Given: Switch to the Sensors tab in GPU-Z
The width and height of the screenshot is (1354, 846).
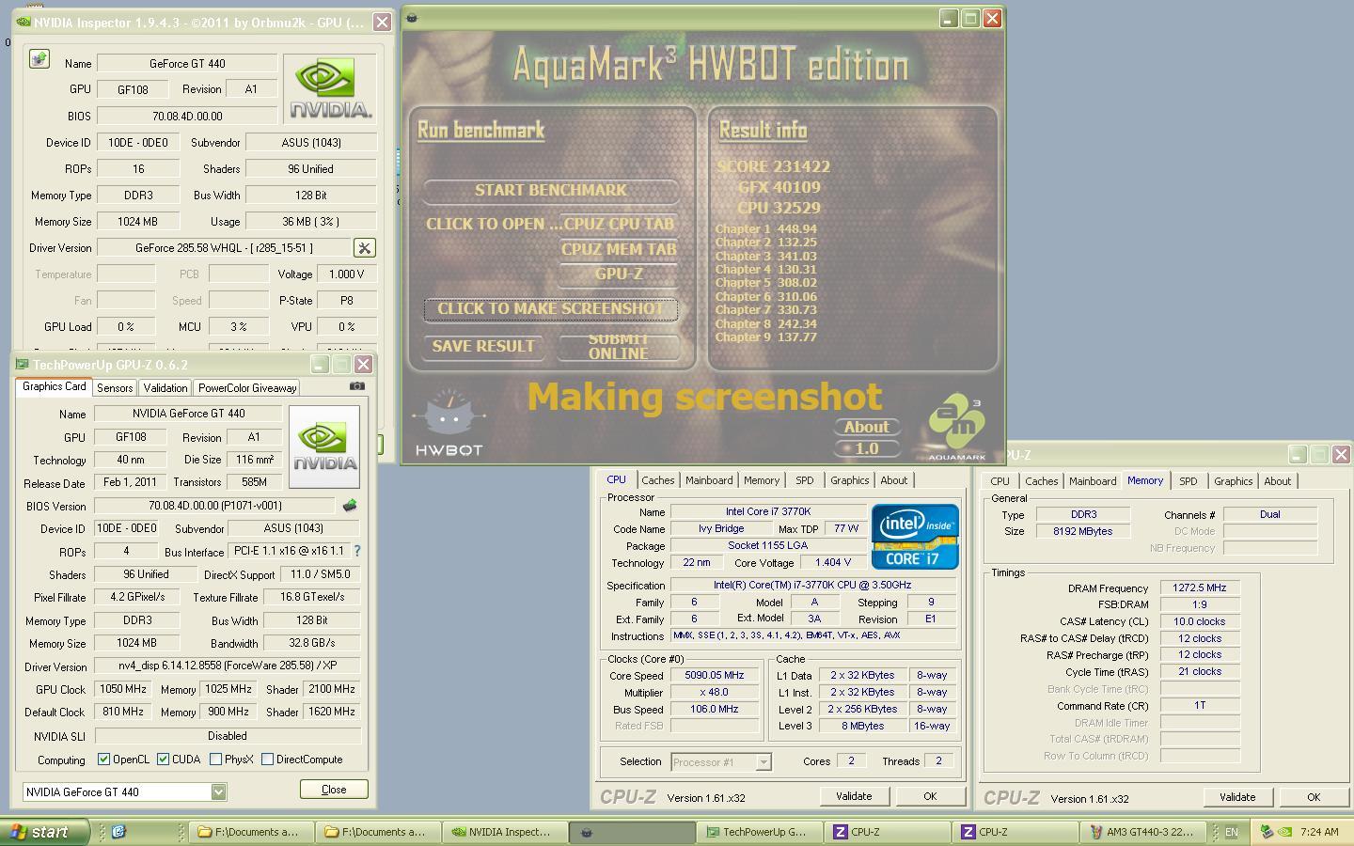Looking at the screenshot, I should pos(115,387).
